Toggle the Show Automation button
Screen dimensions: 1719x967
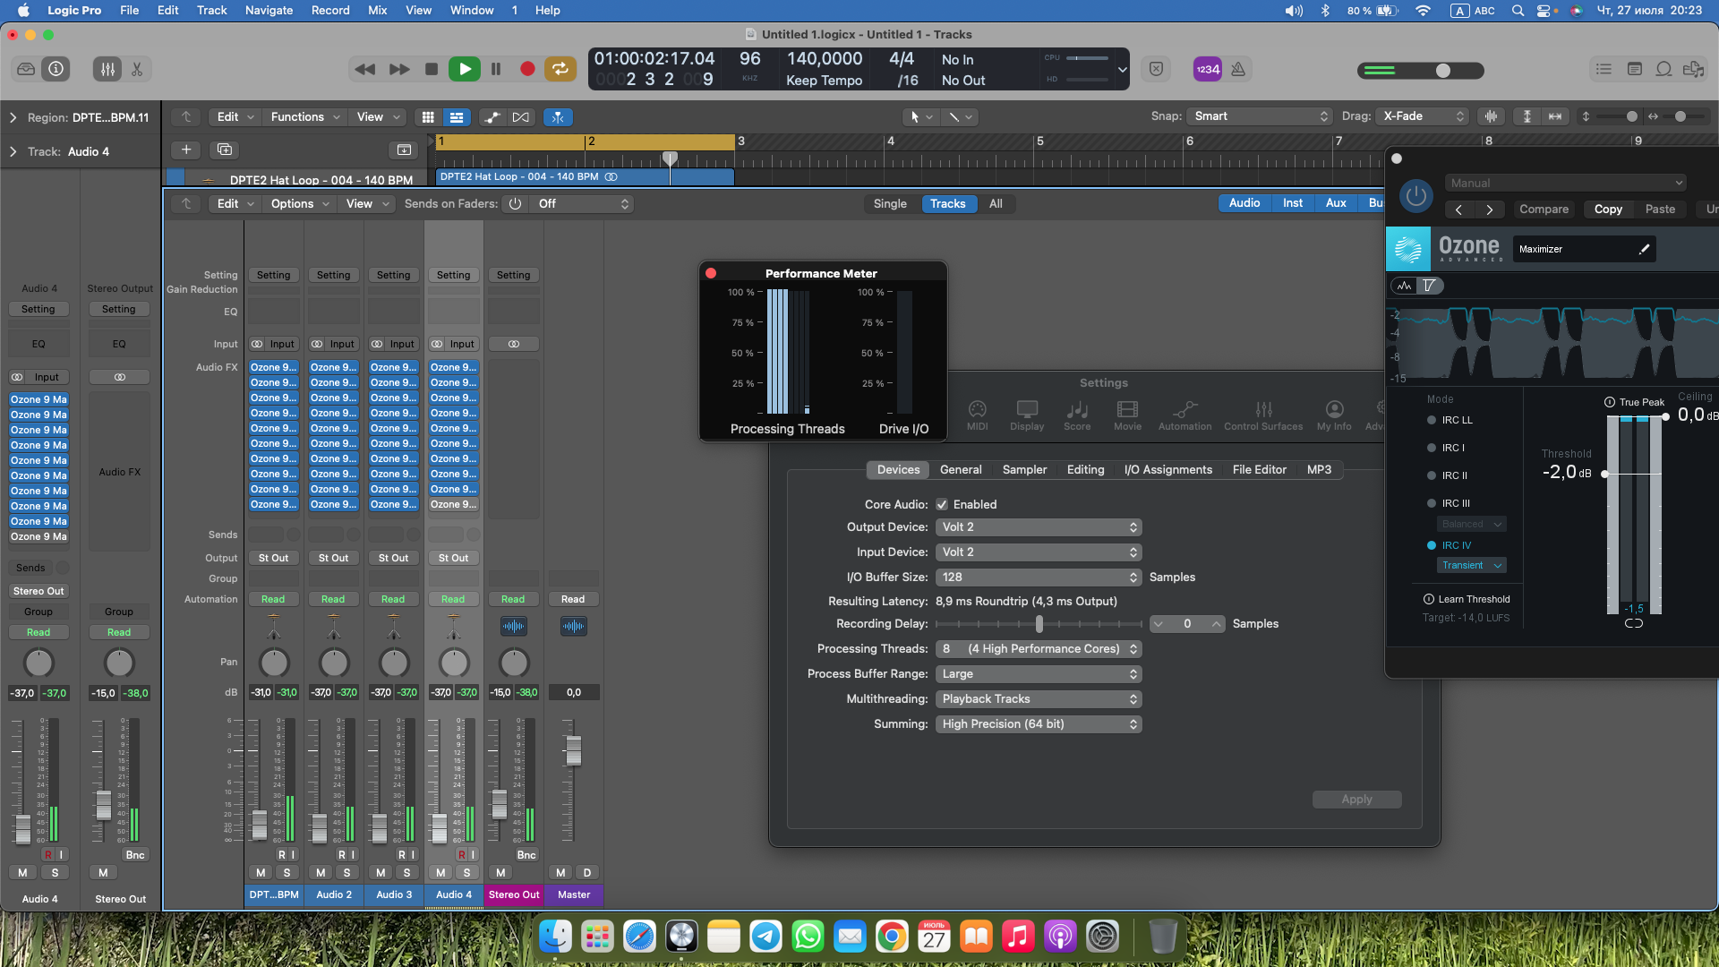click(492, 117)
